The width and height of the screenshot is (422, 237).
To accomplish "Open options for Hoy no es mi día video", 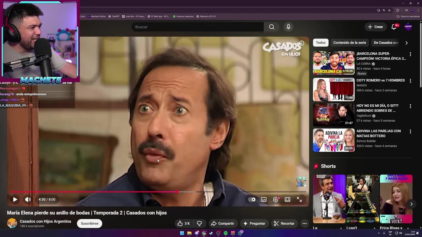I will click(410, 106).
